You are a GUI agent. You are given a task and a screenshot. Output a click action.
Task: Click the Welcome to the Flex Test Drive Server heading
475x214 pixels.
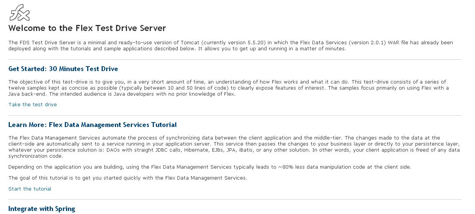87,28
